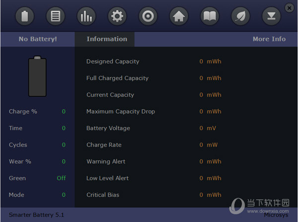Open the list view toolbar icon

point(55,16)
